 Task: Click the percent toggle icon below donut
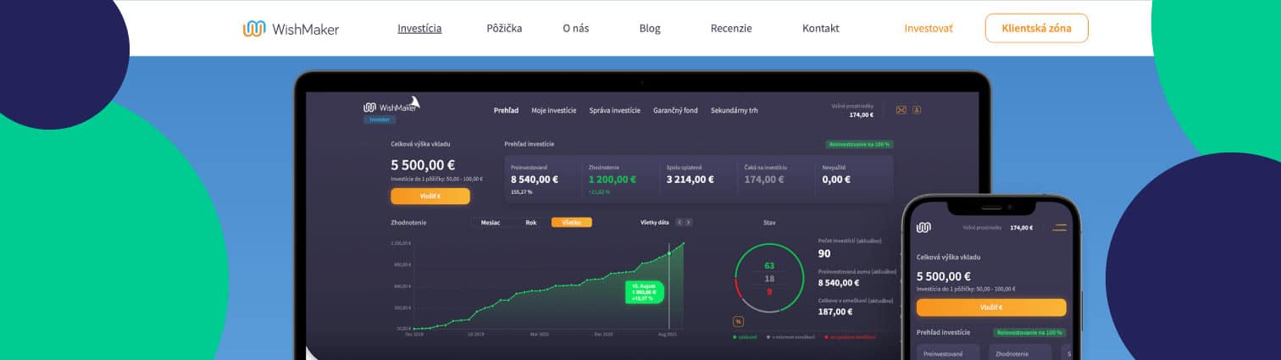click(x=738, y=321)
